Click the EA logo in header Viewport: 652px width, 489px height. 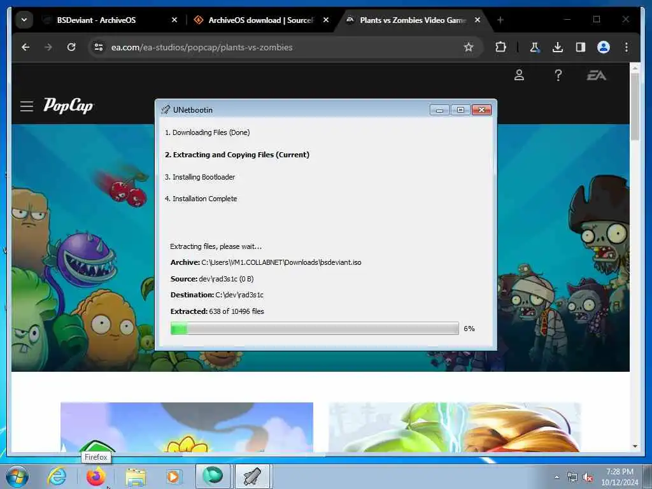click(596, 75)
